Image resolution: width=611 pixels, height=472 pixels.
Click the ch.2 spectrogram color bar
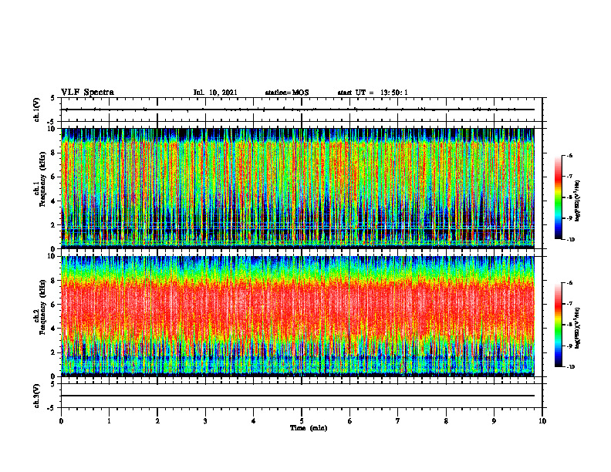[558, 325]
